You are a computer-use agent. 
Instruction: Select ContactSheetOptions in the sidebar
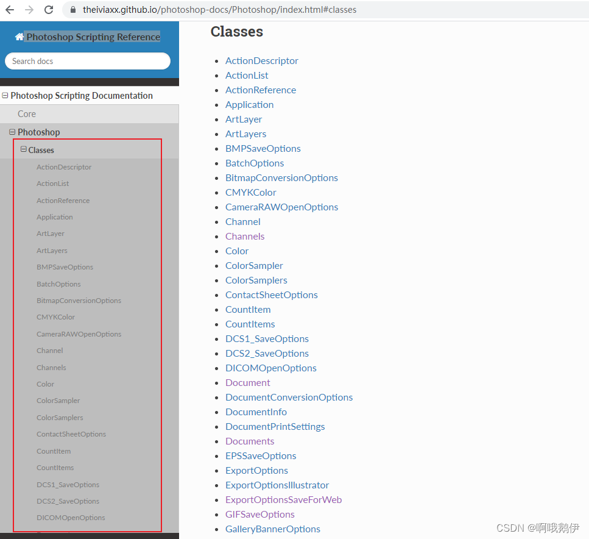[71, 434]
